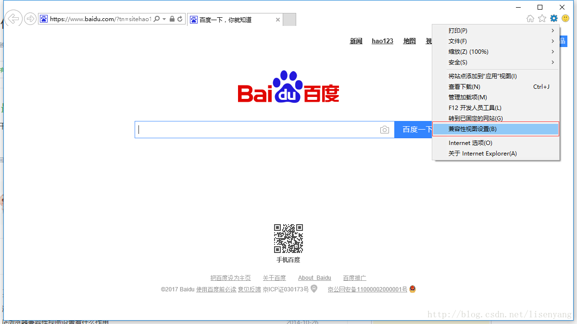Click the 地图 link
This screenshot has width=577, height=324.
[x=410, y=41]
